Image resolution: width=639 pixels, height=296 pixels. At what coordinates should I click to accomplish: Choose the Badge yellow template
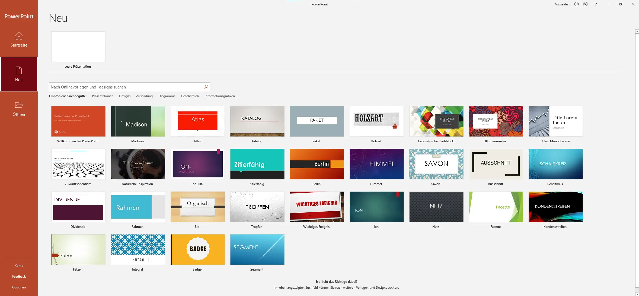click(x=197, y=249)
